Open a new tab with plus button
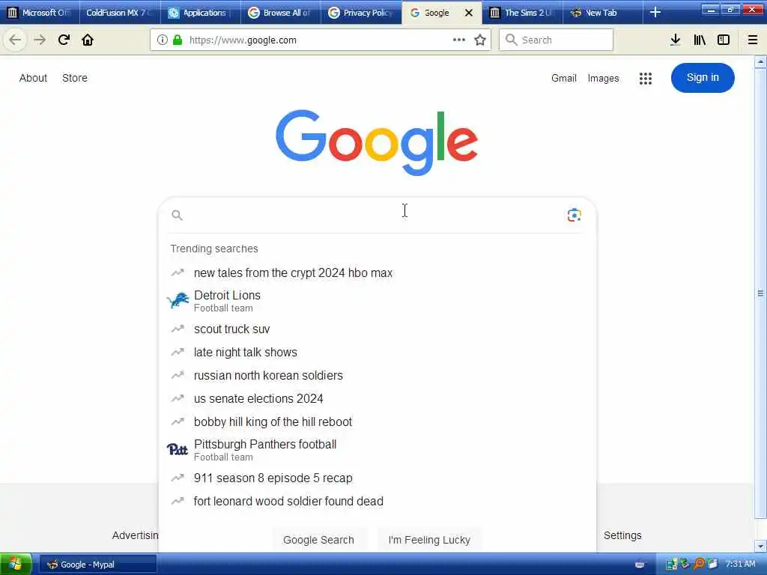This screenshot has height=575, width=767. pyautogui.click(x=655, y=13)
